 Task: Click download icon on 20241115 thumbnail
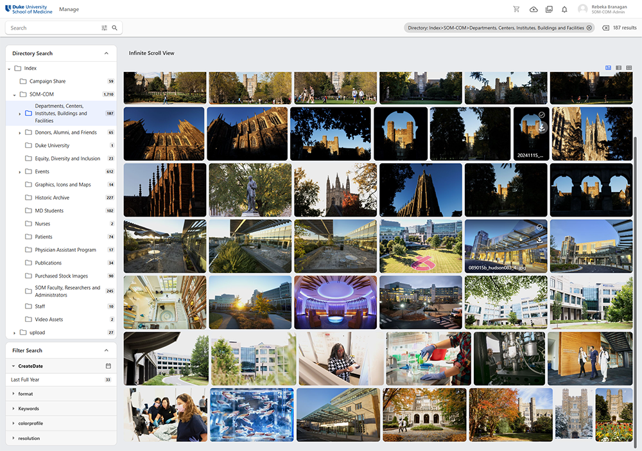click(542, 127)
